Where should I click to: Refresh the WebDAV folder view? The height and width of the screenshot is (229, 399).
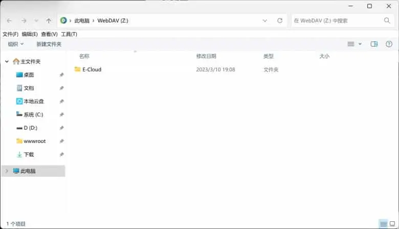[x=280, y=21]
